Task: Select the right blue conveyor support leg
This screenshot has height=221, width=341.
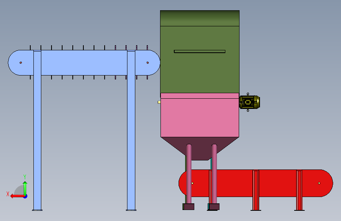Action: point(131,131)
